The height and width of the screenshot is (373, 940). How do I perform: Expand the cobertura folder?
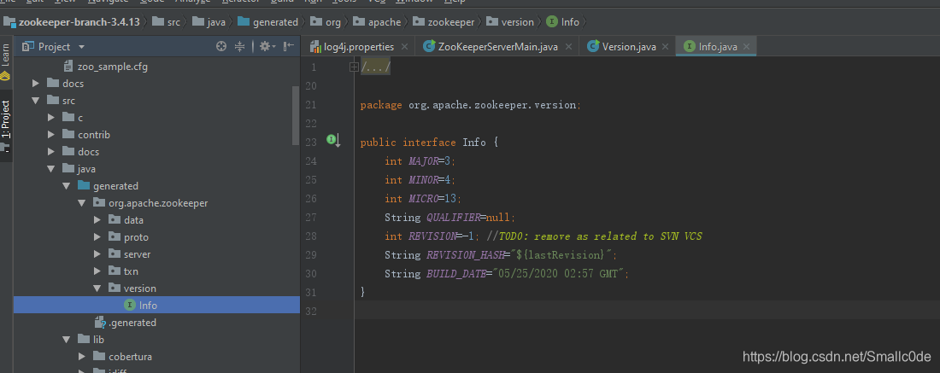click(x=82, y=356)
